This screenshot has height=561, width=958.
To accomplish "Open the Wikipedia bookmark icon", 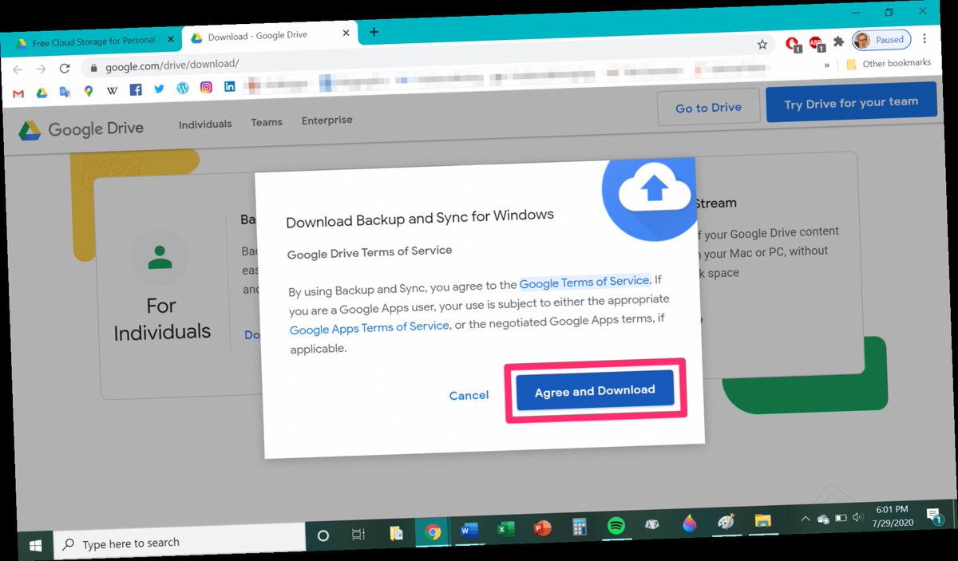I will 113,91.
